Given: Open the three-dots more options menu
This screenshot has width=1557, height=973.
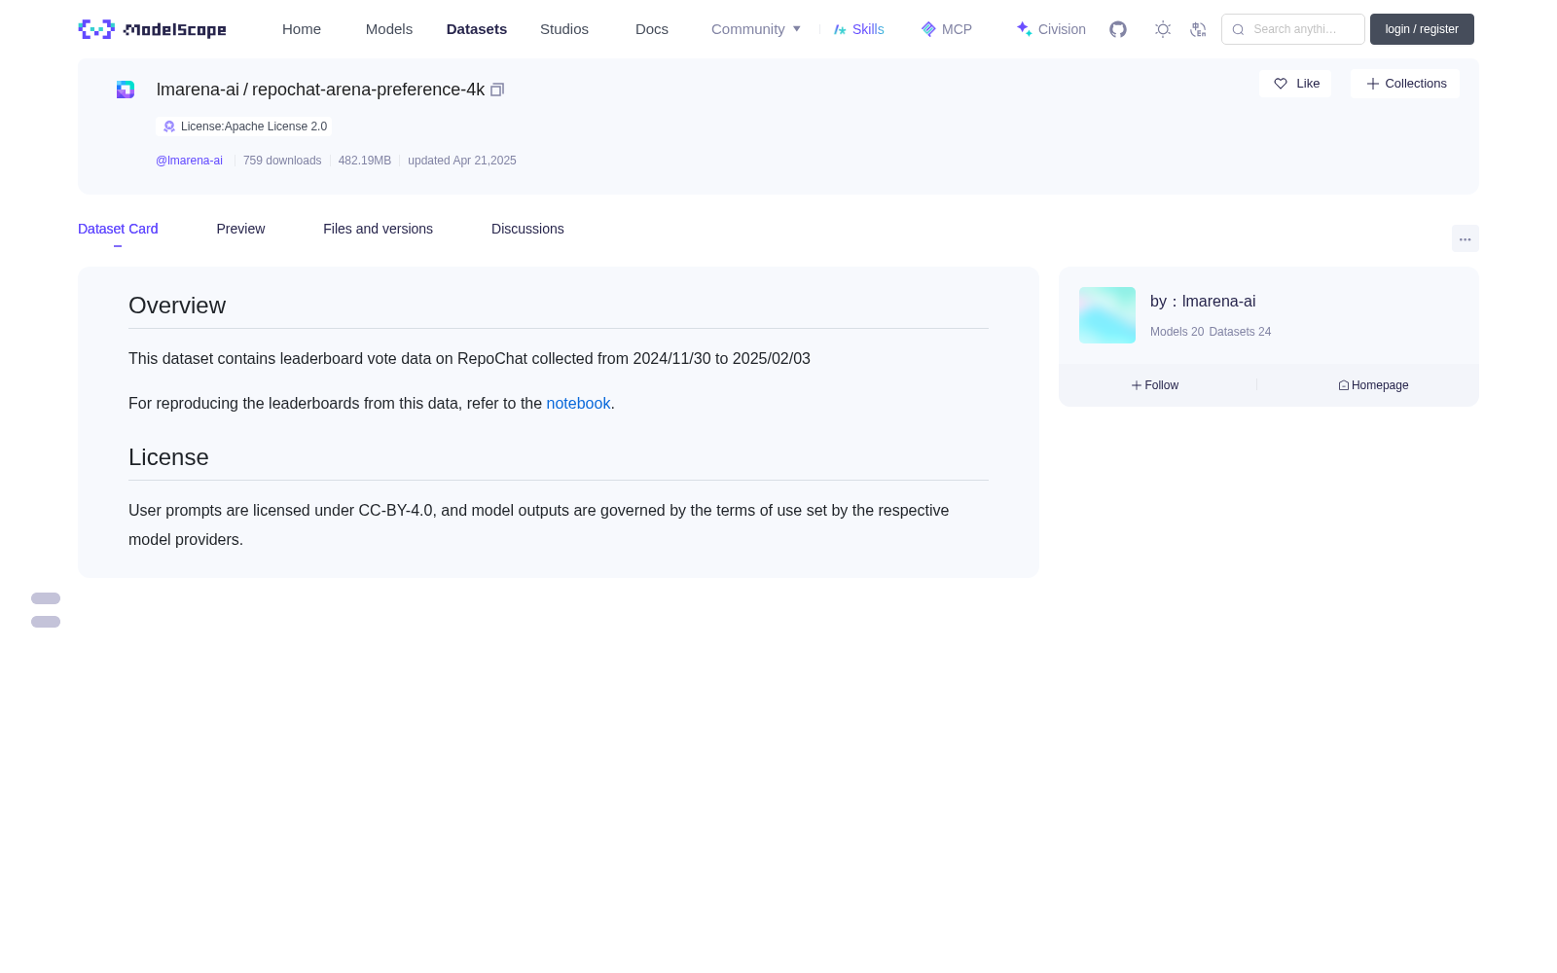Looking at the screenshot, I should pos(1465,238).
